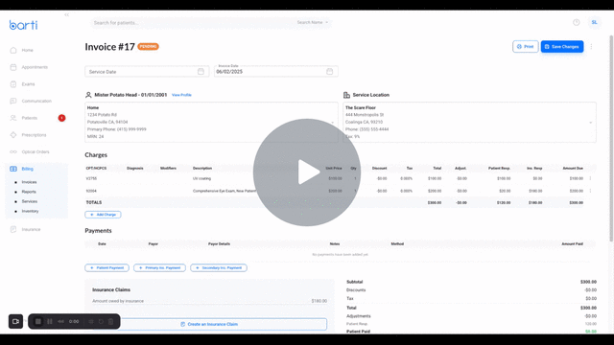Click 92004 code in charges table
The image size is (614, 345).
[x=91, y=191]
